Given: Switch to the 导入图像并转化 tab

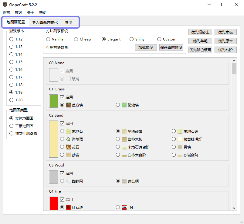Looking at the screenshot, I should (x=45, y=22).
